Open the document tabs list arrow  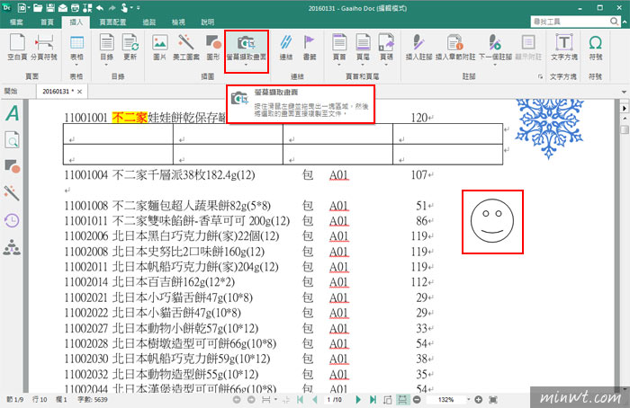pos(624,92)
